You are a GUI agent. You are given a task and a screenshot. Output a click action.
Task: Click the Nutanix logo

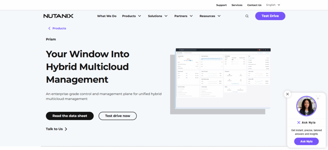tap(58, 16)
